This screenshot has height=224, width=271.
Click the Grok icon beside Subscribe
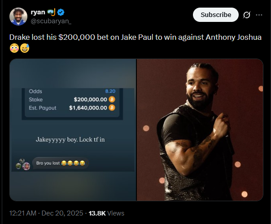(246, 15)
